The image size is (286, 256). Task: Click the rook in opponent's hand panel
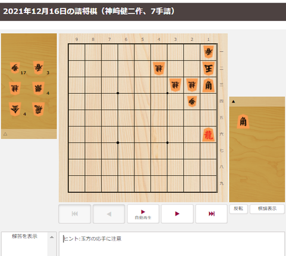(38, 109)
